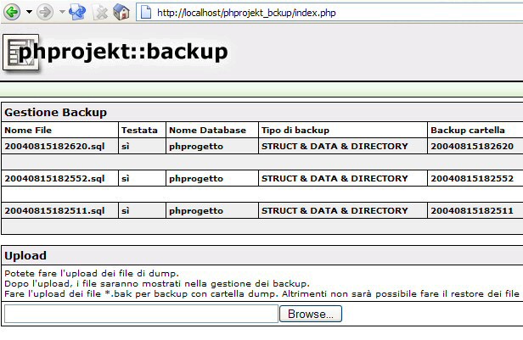This screenshot has height=340, width=523.
Task: Click backup type of 20040815182552.sql row
Action: pos(335,179)
